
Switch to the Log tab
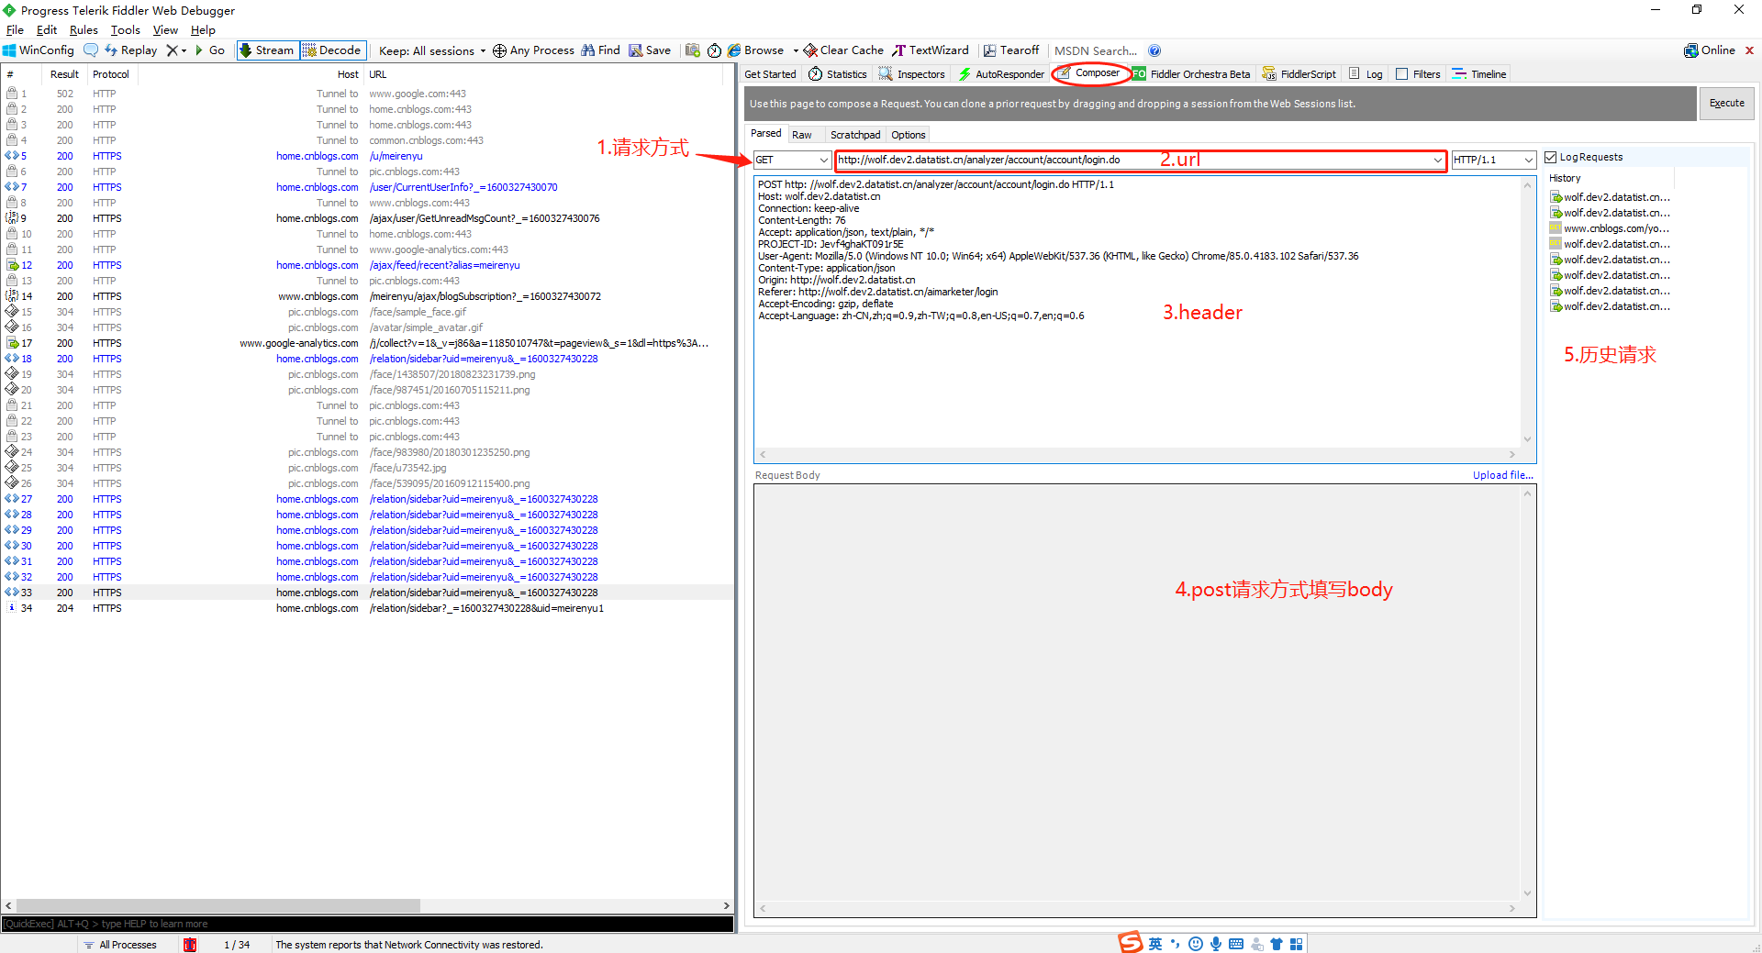[x=1366, y=74]
